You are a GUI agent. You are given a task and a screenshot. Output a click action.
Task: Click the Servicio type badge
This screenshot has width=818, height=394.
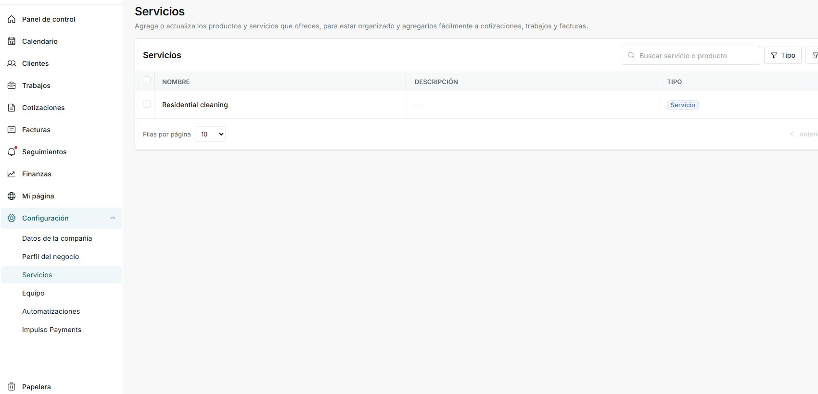pos(683,105)
